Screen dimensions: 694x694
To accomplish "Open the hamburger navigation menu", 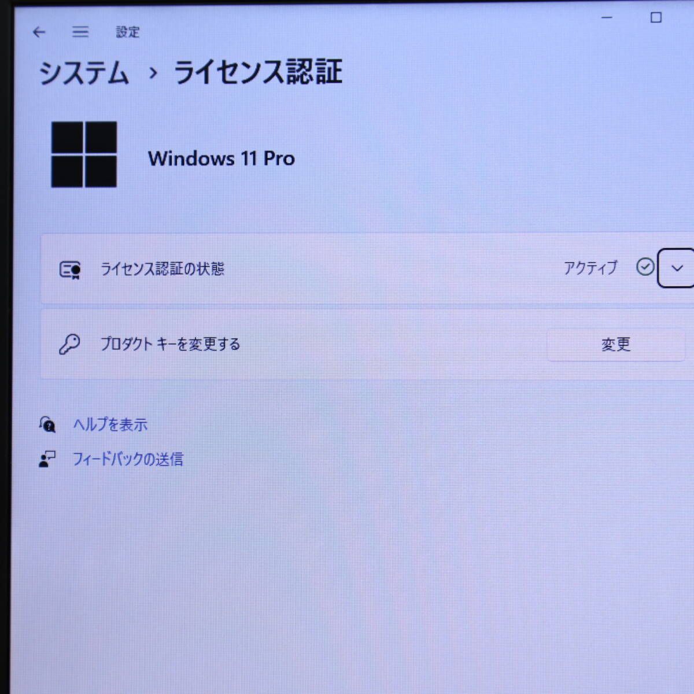I will coord(80,32).
